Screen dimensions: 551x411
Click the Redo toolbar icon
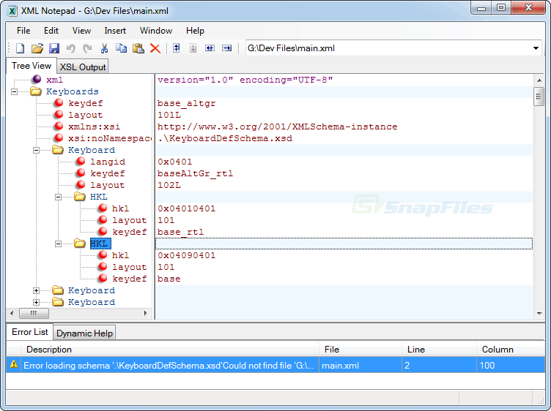tap(87, 48)
